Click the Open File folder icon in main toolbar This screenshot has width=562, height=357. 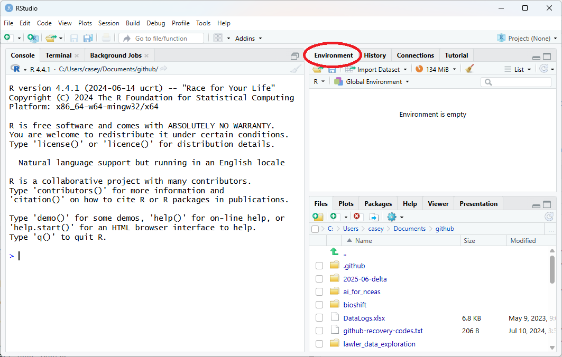pos(50,38)
